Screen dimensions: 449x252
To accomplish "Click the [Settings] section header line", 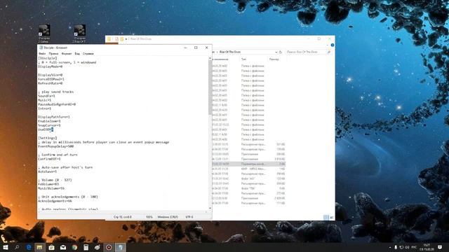I will (x=48, y=138).
